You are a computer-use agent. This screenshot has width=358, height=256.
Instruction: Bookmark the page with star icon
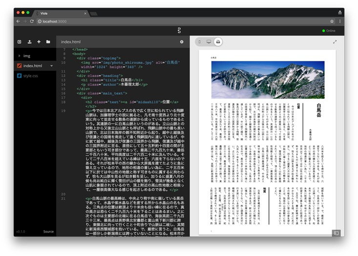332,21
